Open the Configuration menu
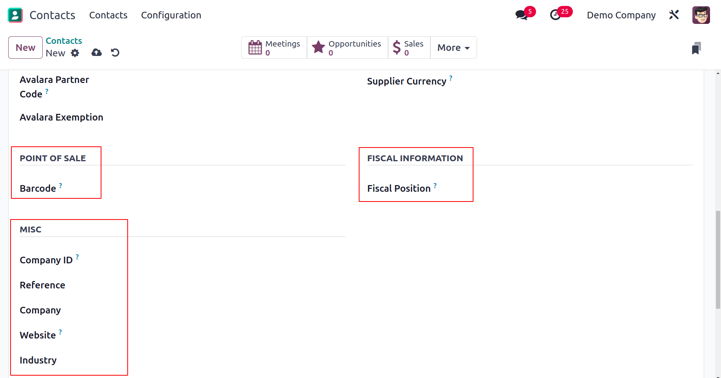The height and width of the screenshot is (378, 721). coord(171,15)
